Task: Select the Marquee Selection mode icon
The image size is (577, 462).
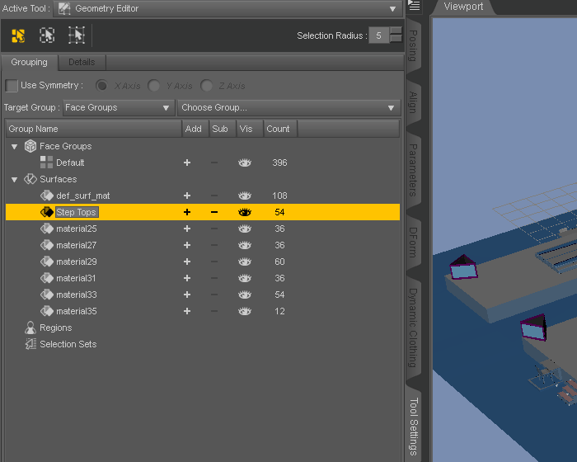Action: pos(77,35)
